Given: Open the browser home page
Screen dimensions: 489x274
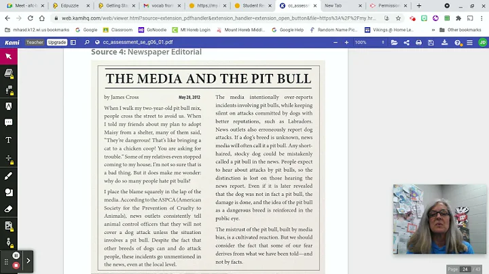Looking at the screenshot, I should 42,18.
